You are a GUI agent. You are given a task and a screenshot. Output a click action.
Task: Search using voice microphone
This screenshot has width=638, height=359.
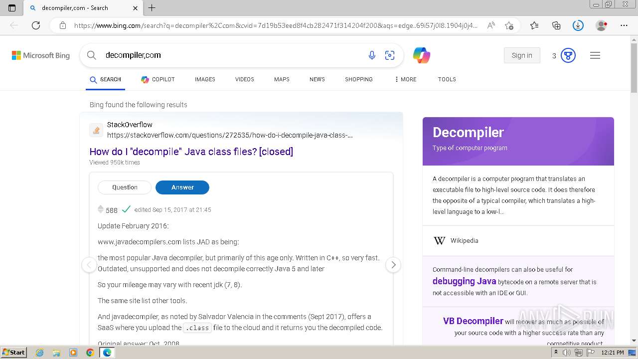coord(372,55)
